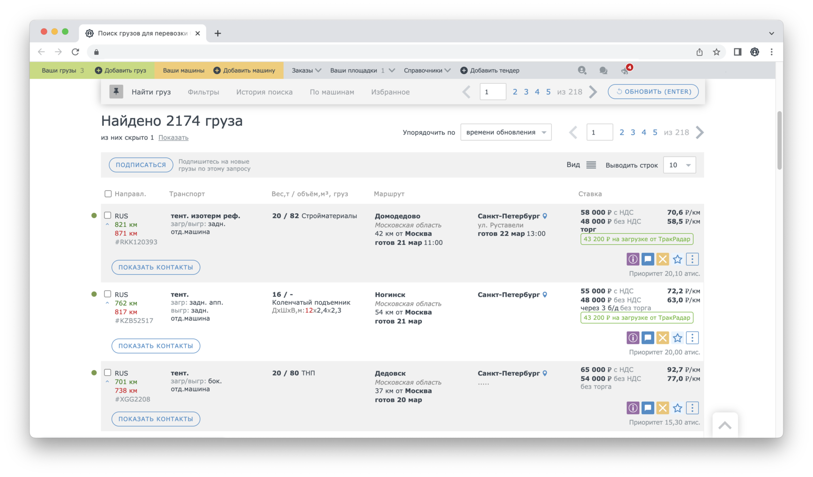Open more options for Ногинск cargo
The width and height of the screenshot is (813, 477).
click(x=693, y=338)
